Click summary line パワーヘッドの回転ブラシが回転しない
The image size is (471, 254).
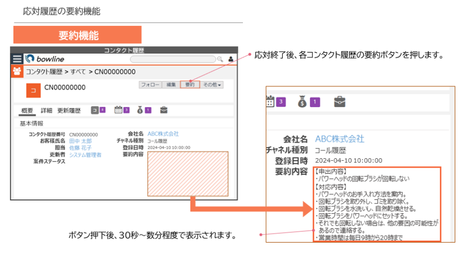pos(362,179)
